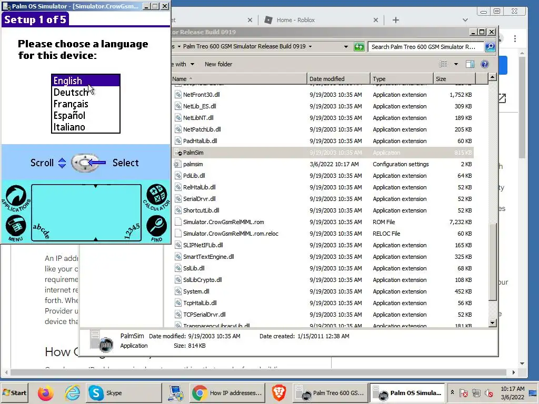This screenshot has height=404, width=539.
Task: Select the TCPSerialDrvr.dll file
Action: 204,315
